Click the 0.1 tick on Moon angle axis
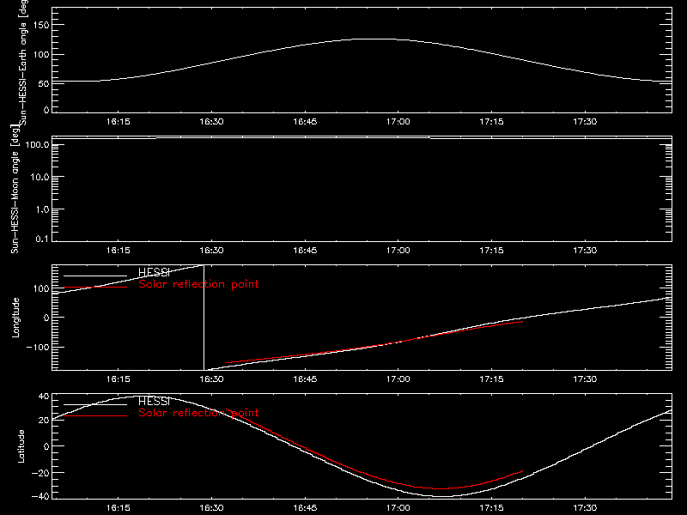Image resolution: width=687 pixels, height=515 pixels. click(x=42, y=239)
